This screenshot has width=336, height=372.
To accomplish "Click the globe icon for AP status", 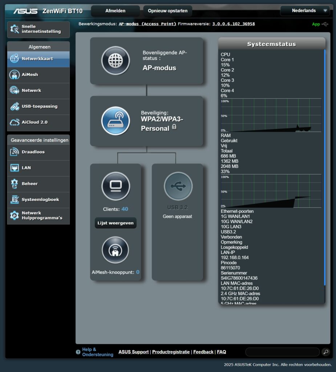I will click(x=115, y=61).
